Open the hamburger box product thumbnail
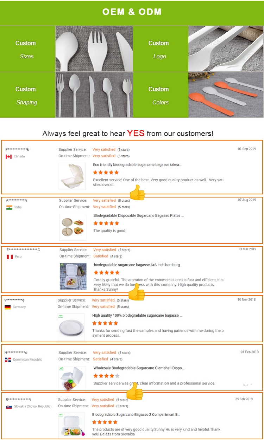The image size is (264, 440). click(73, 276)
